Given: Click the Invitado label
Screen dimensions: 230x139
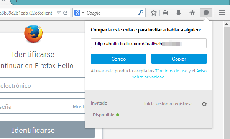Looking at the screenshot, I should 99,103.
